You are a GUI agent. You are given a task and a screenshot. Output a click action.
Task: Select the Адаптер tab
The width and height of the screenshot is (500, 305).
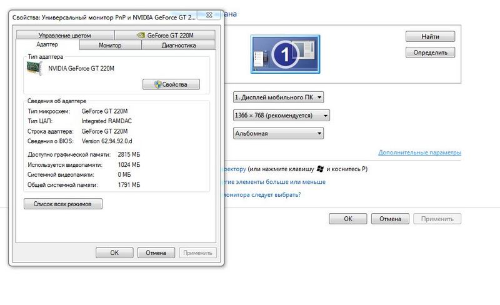pos(47,45)
